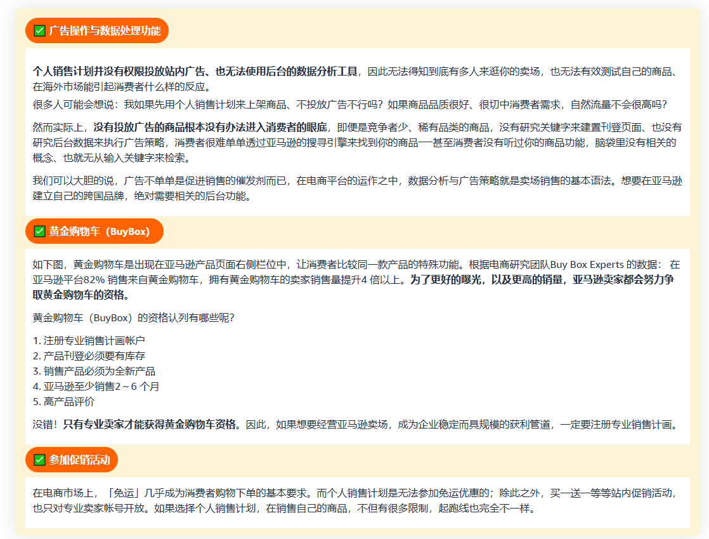This screenshot has height=539, width=709.
Task: Click bold phrase 没有投放广告的商品根本没有办法进入消费者的眼底
Action: tap(210, 127)
